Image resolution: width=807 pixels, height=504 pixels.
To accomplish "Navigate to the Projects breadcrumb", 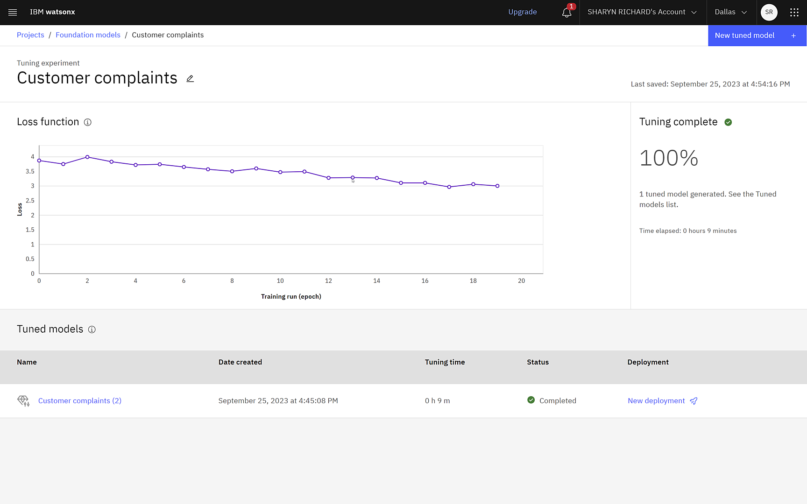I will [x=30, y=35].
